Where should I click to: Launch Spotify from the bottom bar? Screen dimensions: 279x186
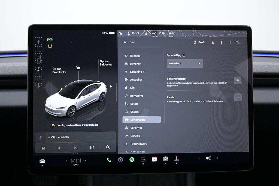point(132,160)
